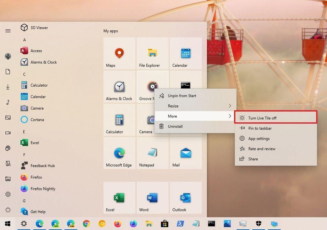
Task: Click the My apps group header
Action: pyautogui.click(x=111, y=31)
